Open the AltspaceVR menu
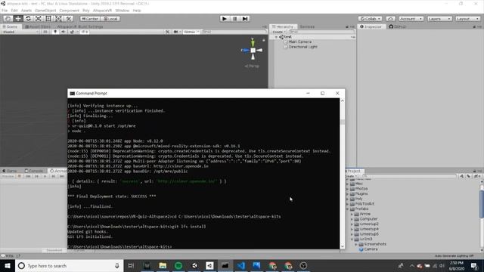 click(x=102, y=11)
